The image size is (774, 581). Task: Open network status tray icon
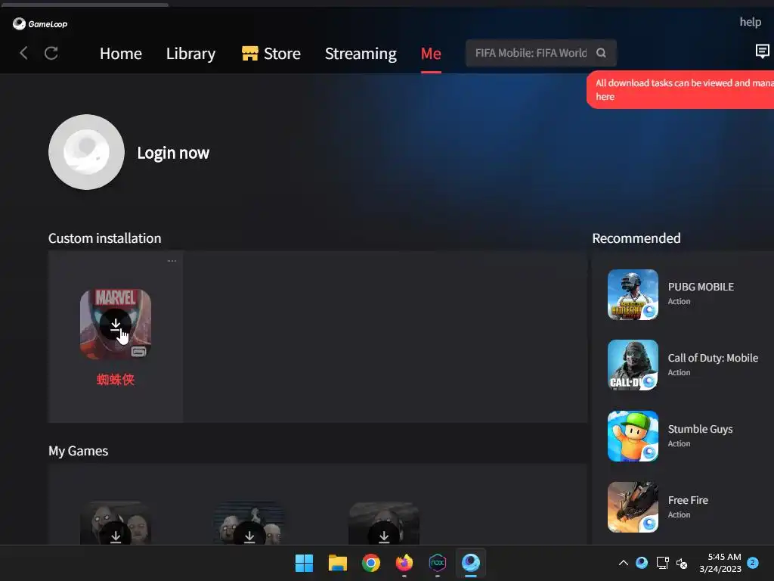click(662, 563)
